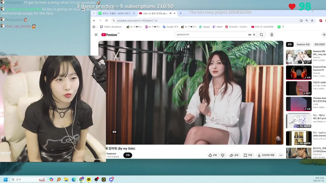Image resolution: width=326 pixels, height=183 pixels.
Task: Share the video via 공유
Action: click(234, 155)
